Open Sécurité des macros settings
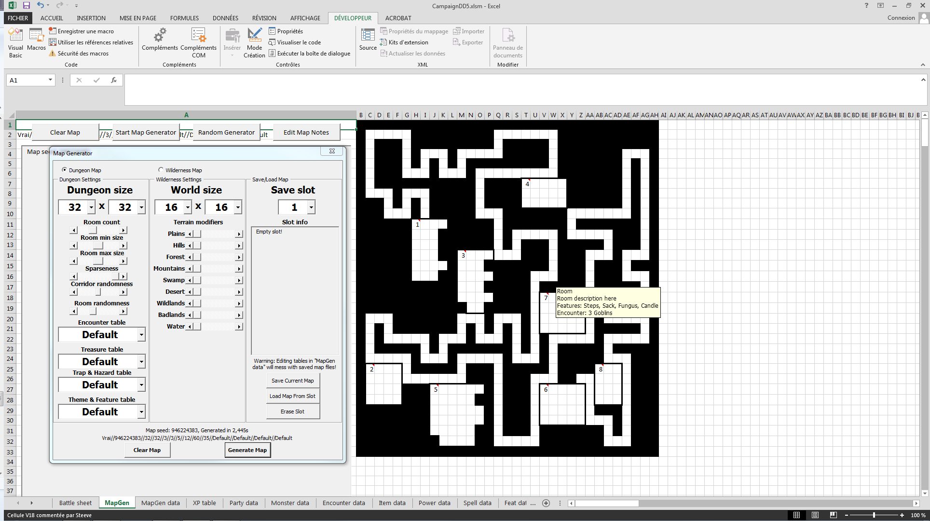 79,54
